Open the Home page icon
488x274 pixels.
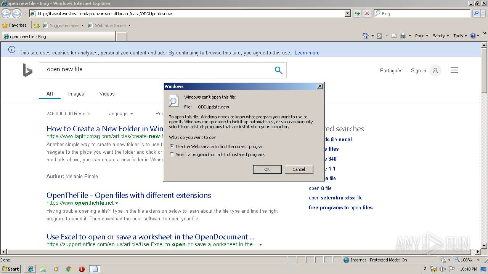[x=365, y=36]
